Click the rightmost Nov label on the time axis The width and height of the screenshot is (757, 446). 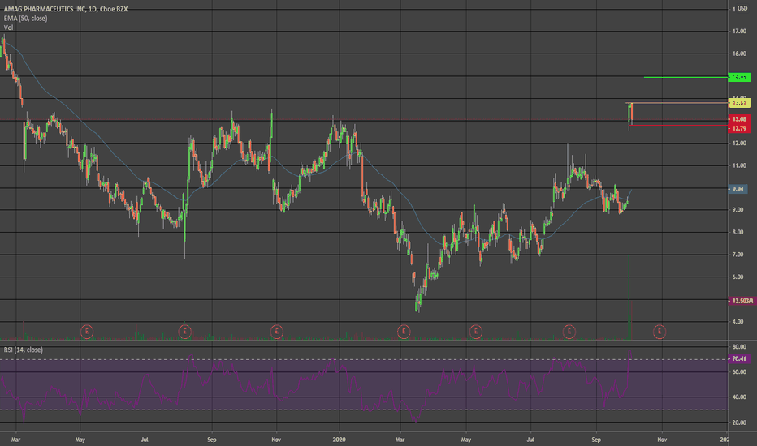click(x=662, y=440)
